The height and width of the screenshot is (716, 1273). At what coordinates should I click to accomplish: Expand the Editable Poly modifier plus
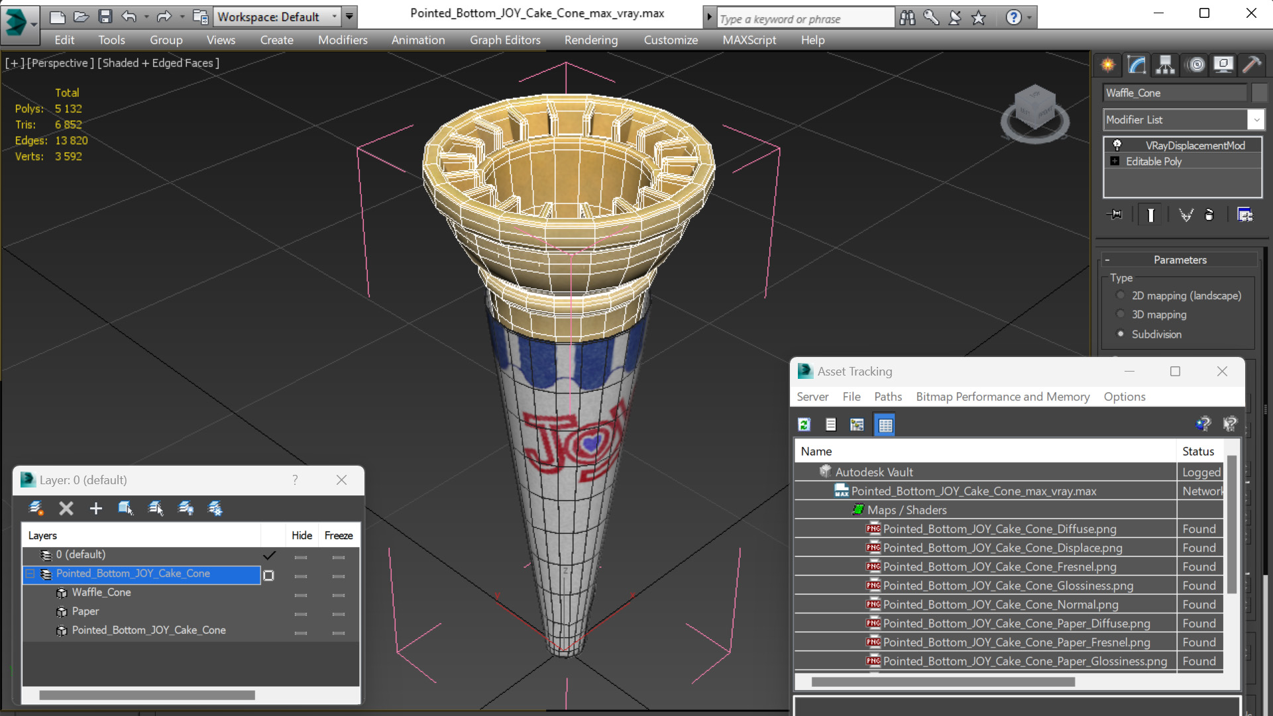(1115, 161)
